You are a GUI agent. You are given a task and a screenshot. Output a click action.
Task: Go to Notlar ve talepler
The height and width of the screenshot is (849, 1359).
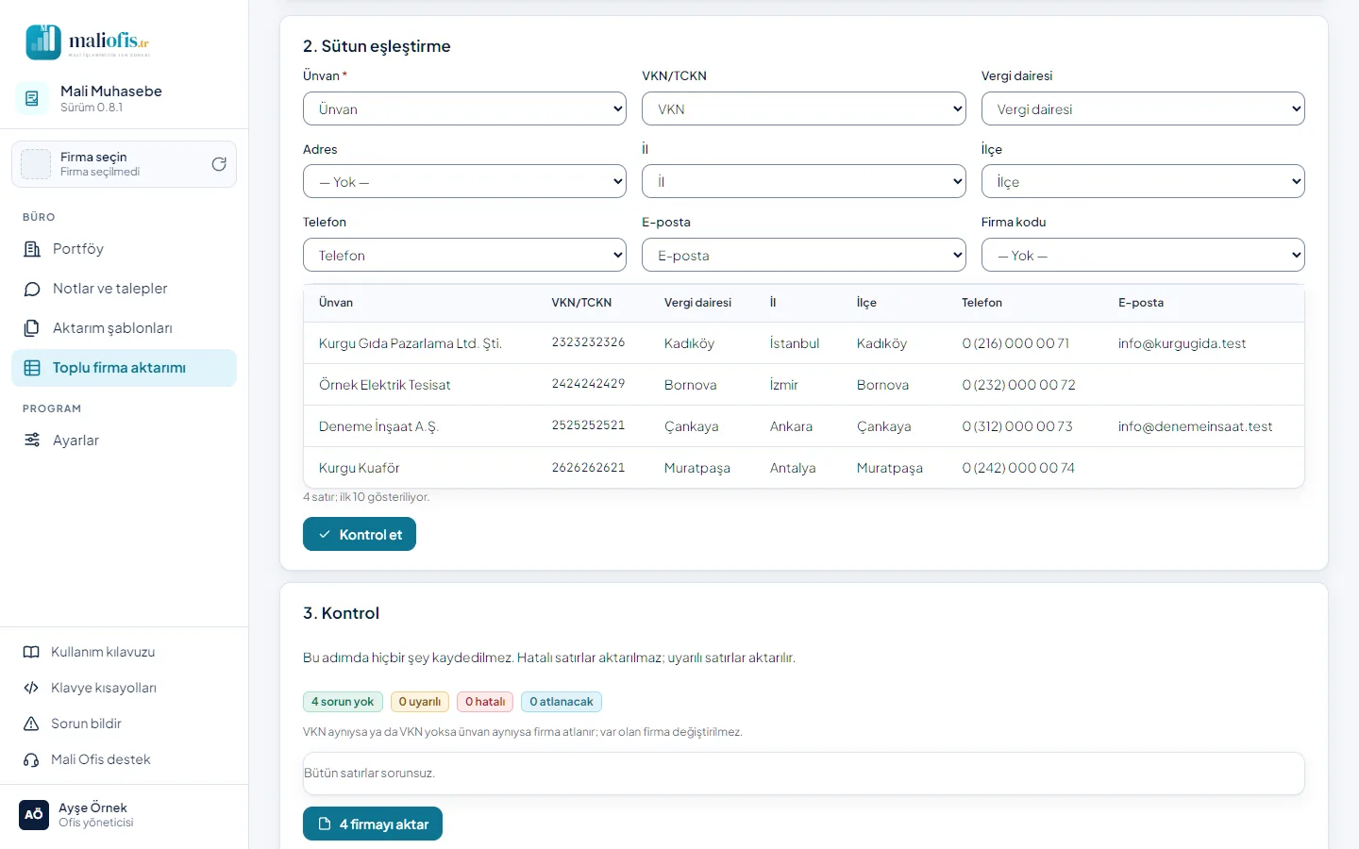coord(124,289)
